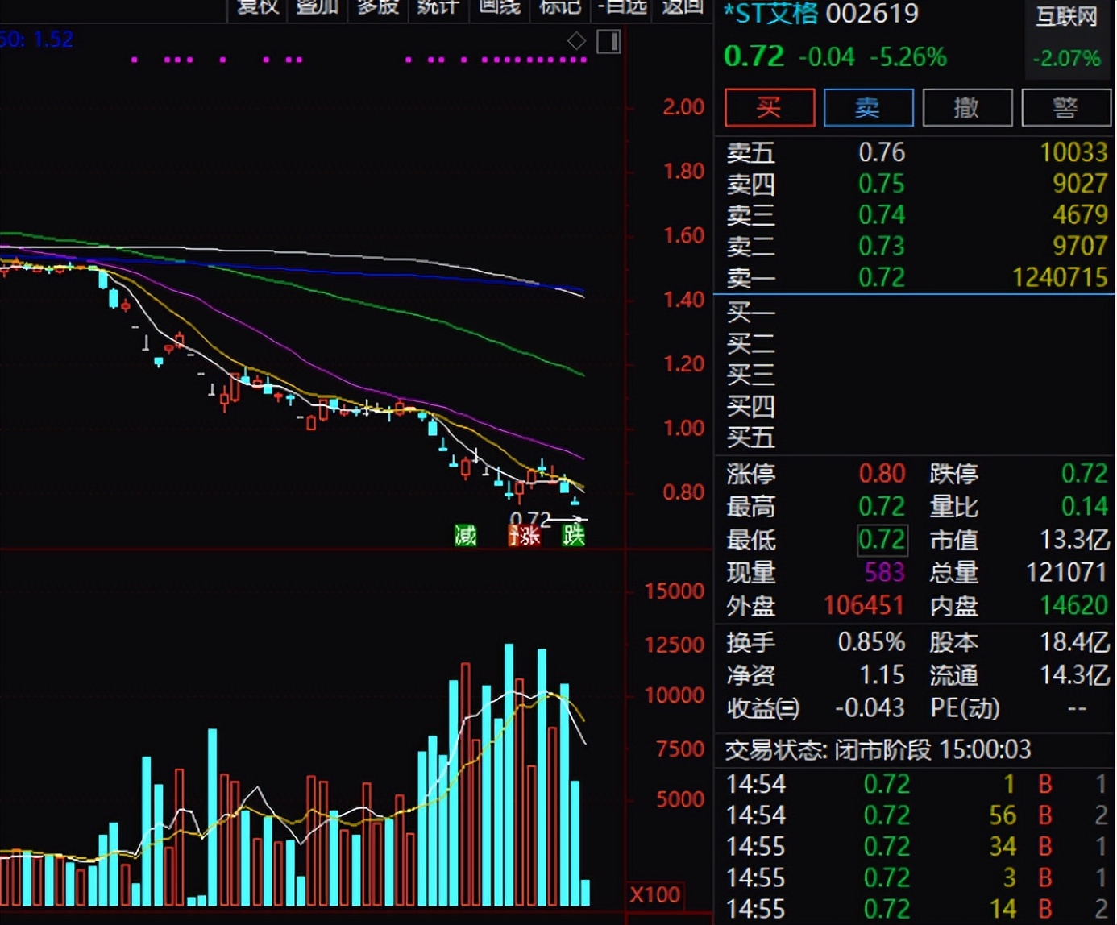
Task: Click the 撤 (cancel order) button
Action: coord(966,108)
